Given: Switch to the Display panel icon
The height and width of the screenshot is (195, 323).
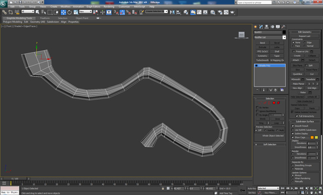Looking at the screenshot, I should click(278, 27).
